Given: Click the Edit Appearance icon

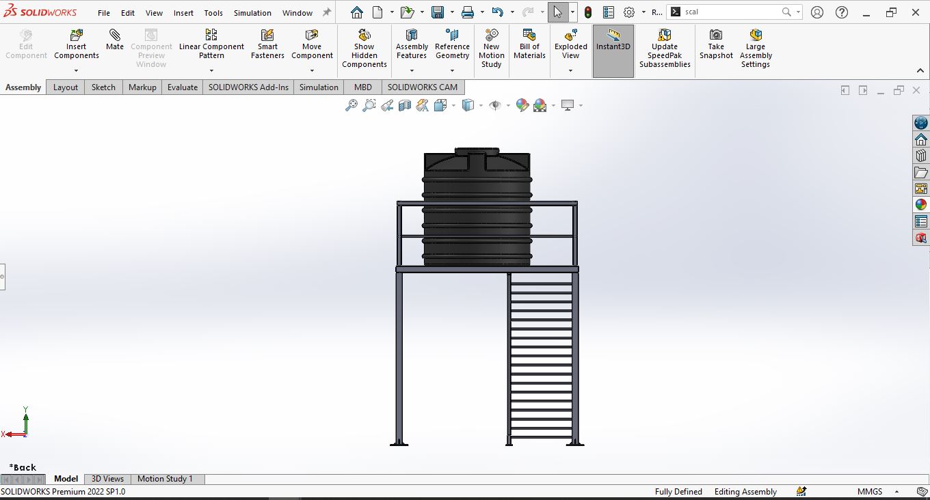Looking at the screenshot, I should (522, 105).
